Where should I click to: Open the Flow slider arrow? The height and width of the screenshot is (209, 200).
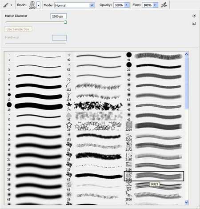click(155, 5)
